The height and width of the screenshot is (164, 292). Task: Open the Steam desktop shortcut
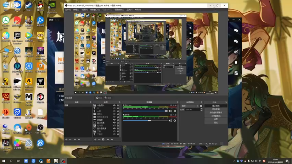click(x=29, y=6)
